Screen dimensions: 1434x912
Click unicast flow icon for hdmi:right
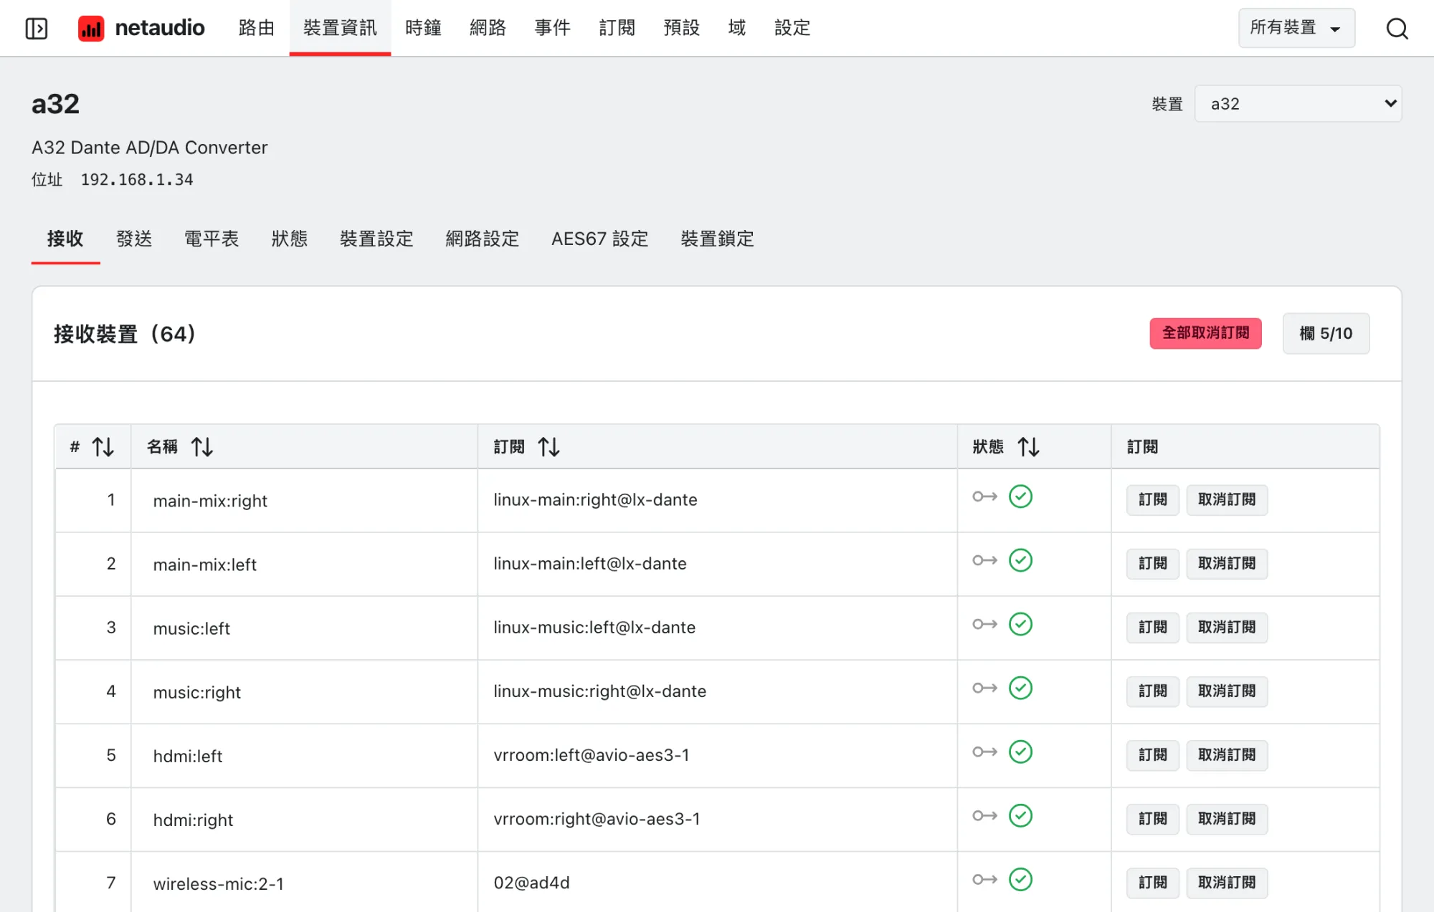(985, 815)
